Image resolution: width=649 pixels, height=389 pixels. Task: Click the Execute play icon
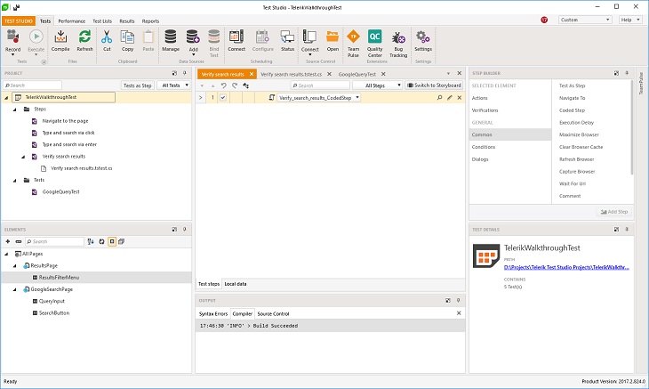[x=36, y=36]
